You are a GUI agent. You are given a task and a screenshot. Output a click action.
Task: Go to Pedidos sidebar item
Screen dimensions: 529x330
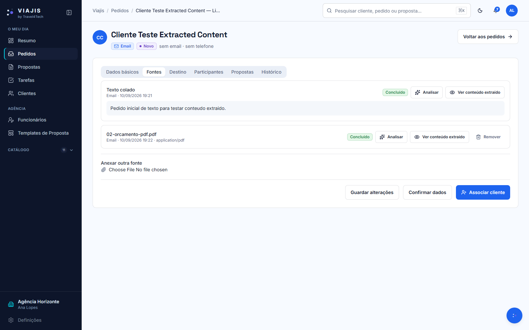click(41, 54)
